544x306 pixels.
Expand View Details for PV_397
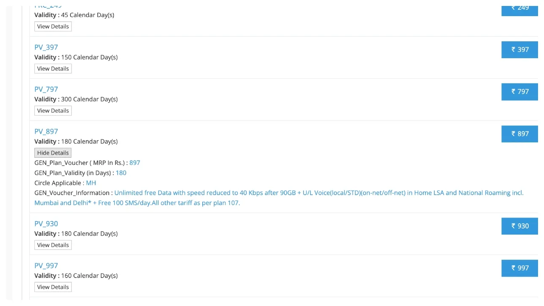coord(53,69)
